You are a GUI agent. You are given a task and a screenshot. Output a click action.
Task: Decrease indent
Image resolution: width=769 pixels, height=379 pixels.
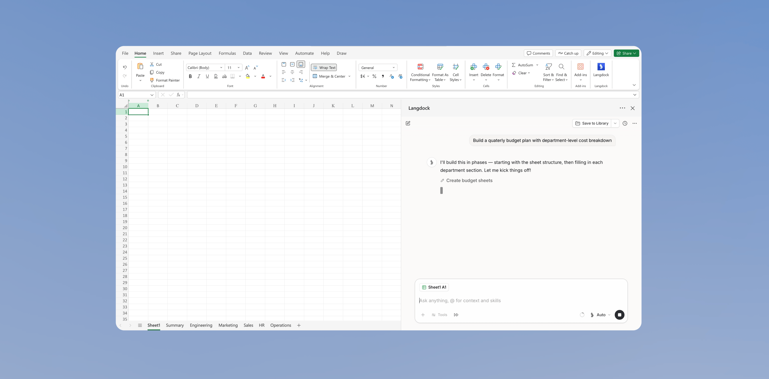[284, 80]
